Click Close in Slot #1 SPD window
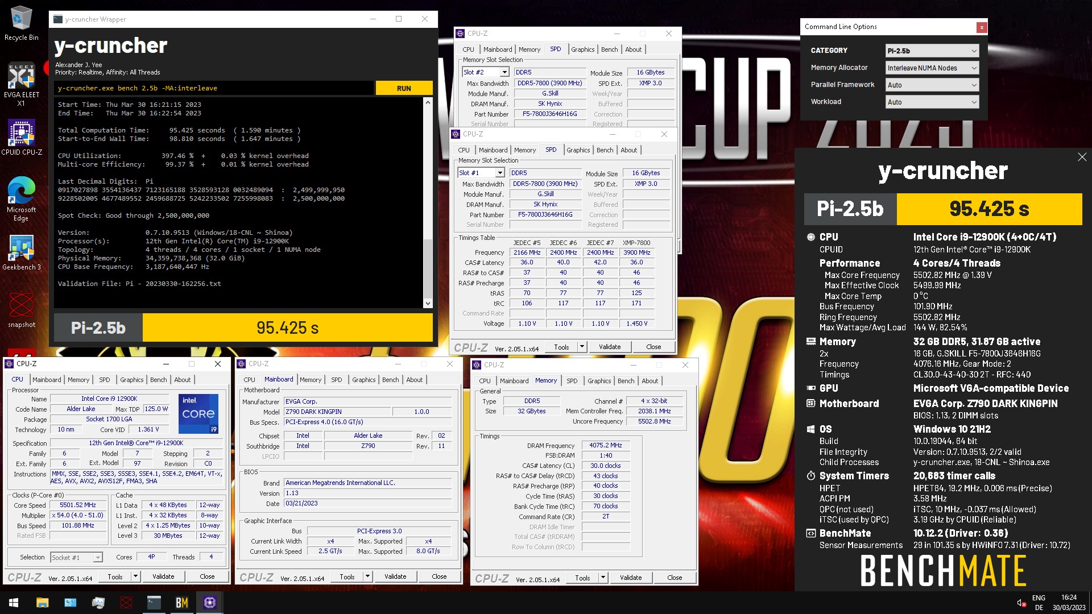The height and width of the screenshot is (614, 1092). tap(653, 347)
